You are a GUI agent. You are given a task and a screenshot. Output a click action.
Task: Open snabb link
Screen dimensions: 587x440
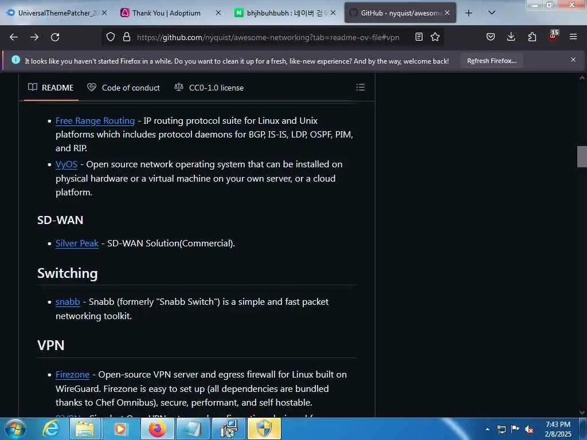pos(68,301)
